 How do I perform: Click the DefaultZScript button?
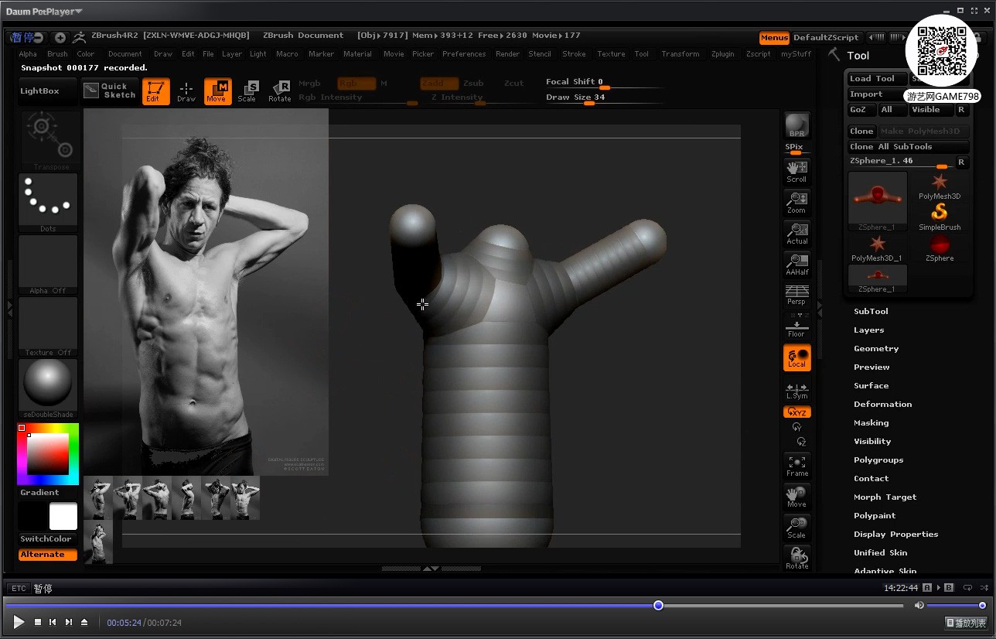click(826, 37)
